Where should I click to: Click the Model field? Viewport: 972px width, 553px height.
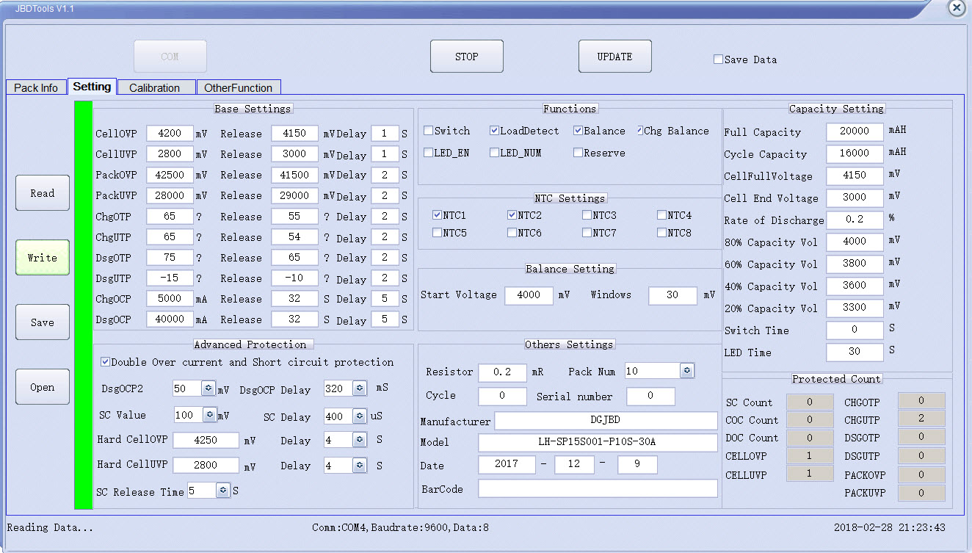pyautogui.click(x=598, y=442)
